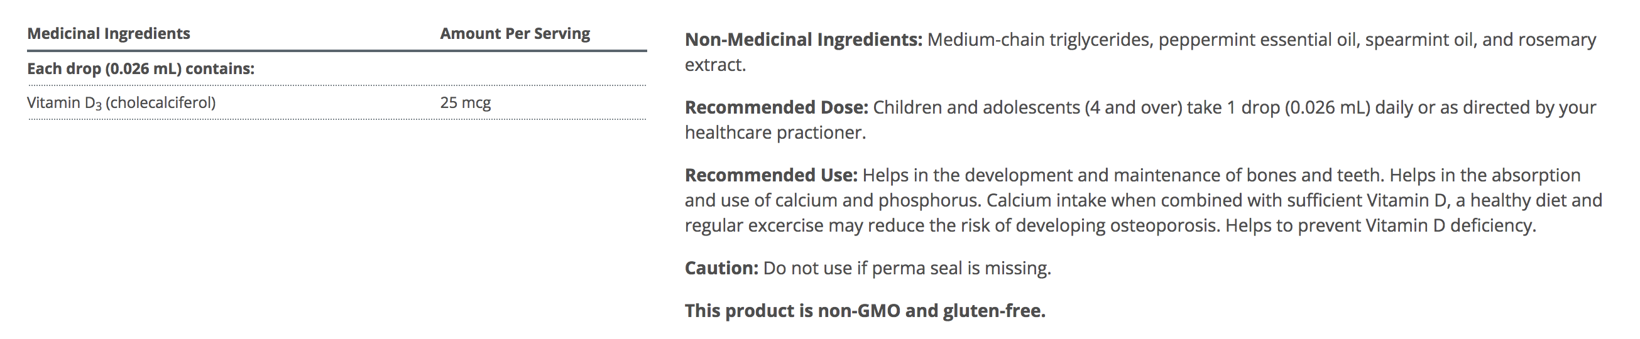Click the Recommended Use bold label
Image resolution: width=1640 pixels, height=339 pixels.
pyautogui.click(x=771, y=176)
